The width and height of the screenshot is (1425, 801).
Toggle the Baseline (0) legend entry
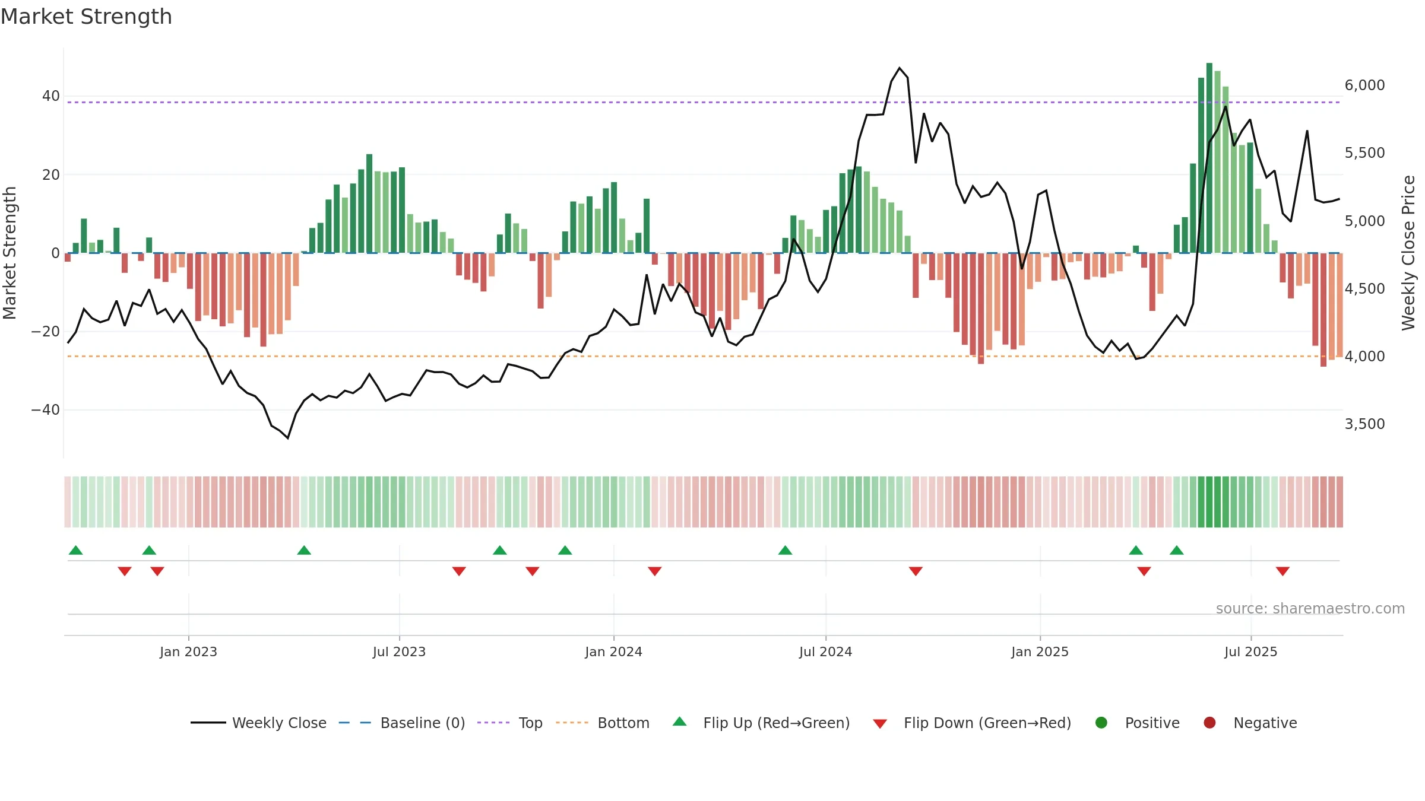click(x=401, y=723)
